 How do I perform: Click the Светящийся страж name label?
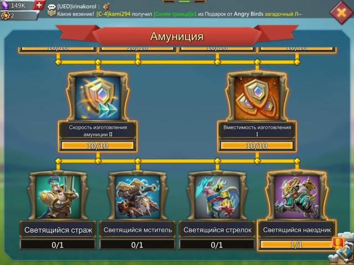[58, 230]
